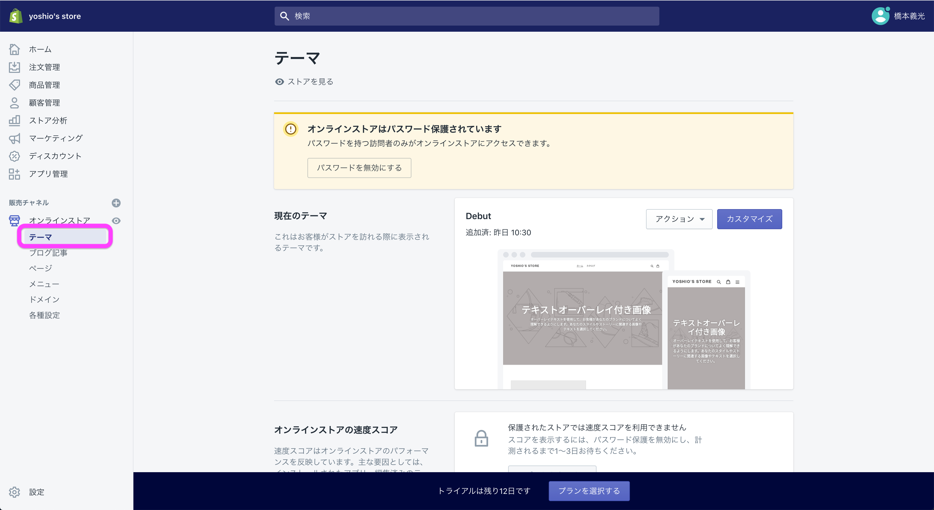Image resolution: width=934 pixels, height=510 pixels.
Task: Open the 顧客管理 customers icon
Action: pyautogui.click(x=14, y=103)
